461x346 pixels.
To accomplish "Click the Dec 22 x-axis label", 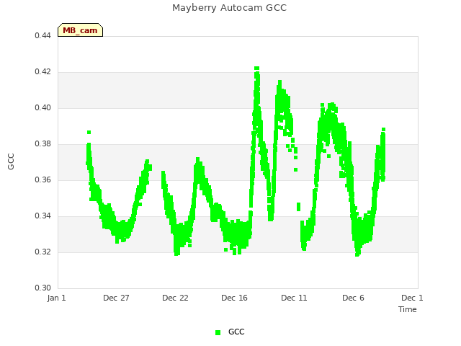I will [x=175, y=298].
